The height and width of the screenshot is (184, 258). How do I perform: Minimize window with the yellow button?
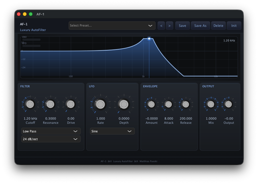[x=25, y=14]
